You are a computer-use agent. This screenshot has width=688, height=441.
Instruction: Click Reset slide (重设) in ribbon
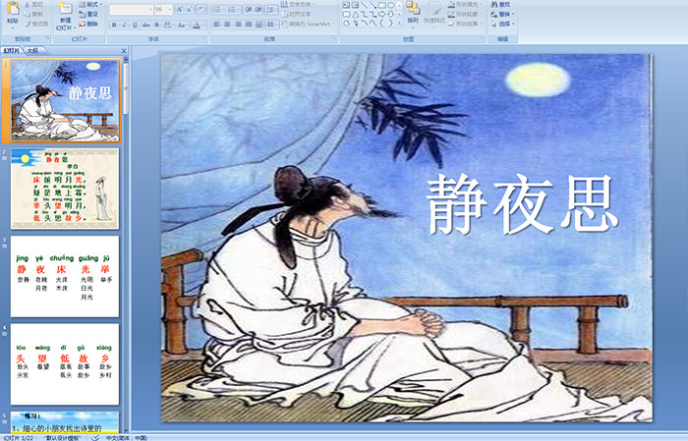point(88,14)
